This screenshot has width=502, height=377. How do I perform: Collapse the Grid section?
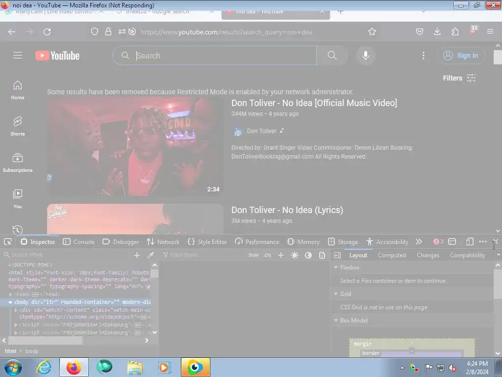click(336, 294)
